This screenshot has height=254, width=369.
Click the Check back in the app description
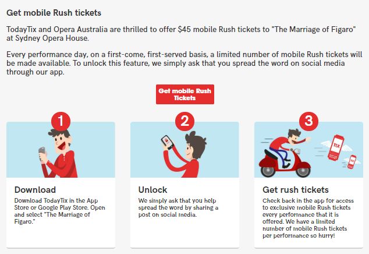click(308, 218)
